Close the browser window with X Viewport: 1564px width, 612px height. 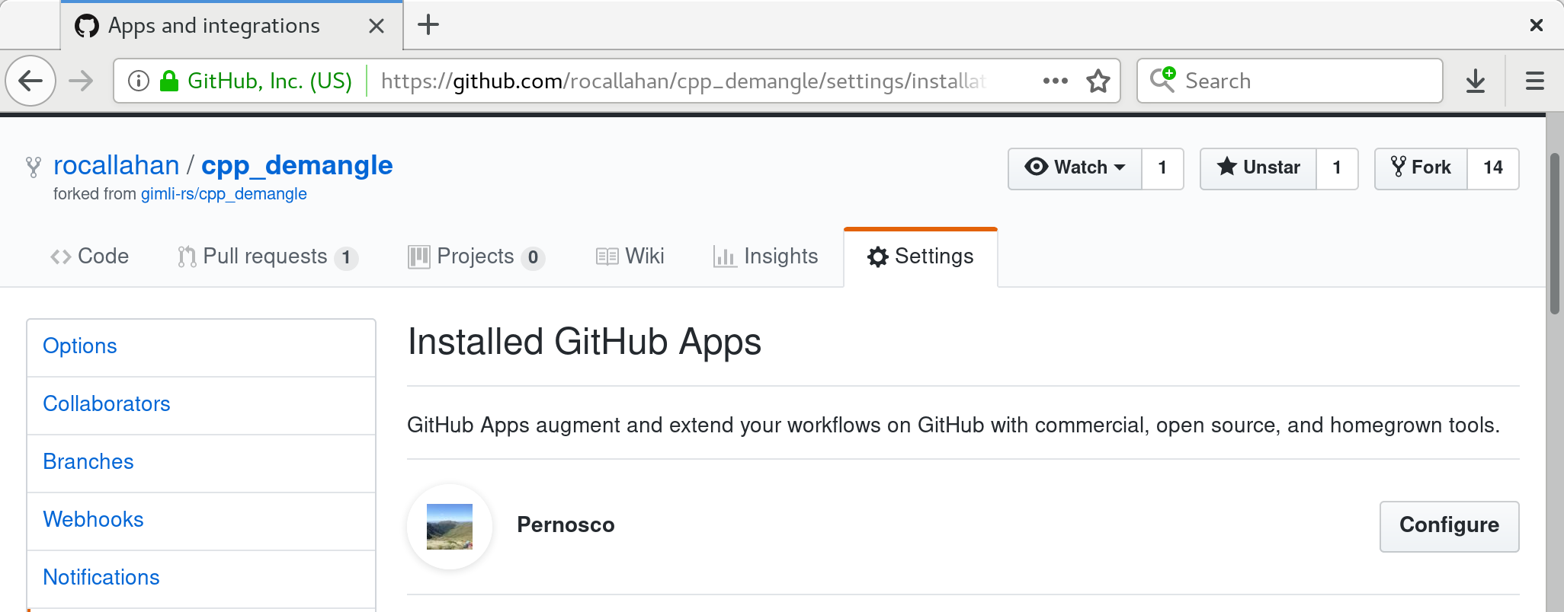tap(1537, 26)
